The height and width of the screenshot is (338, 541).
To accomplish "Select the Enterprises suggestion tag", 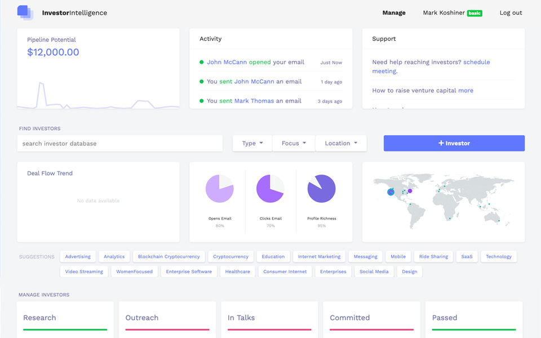I will [x=333, y=272].
